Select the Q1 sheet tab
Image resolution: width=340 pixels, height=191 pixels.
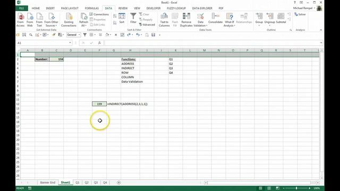point(78,183)
